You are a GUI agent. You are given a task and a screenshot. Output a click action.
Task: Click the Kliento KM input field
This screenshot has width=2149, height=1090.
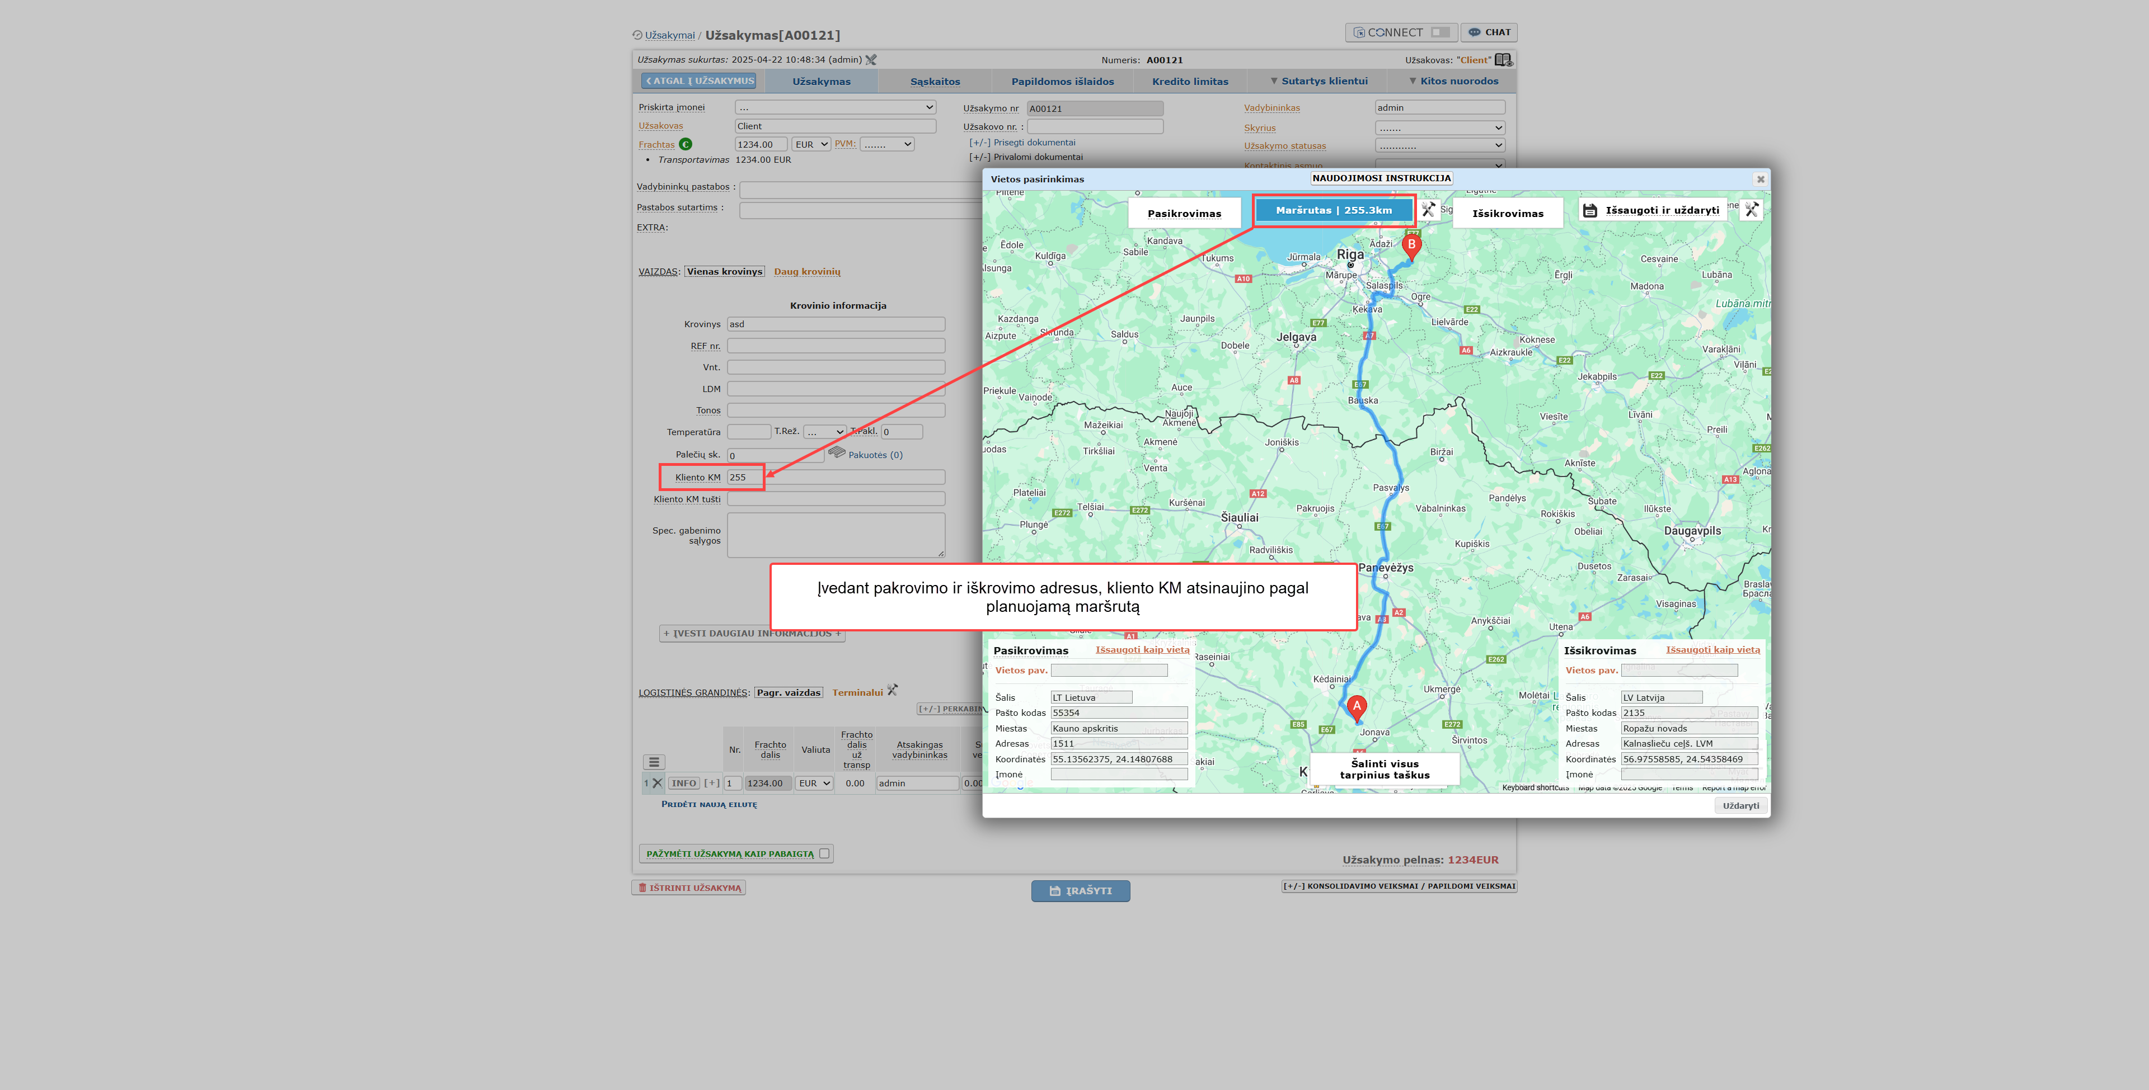[836, 477]
